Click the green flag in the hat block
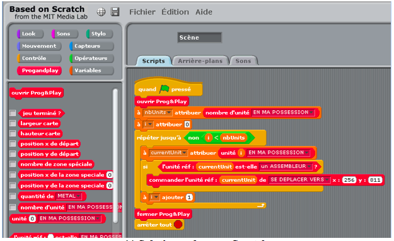This screenshot has height=241, width=394. pos(164,89)
